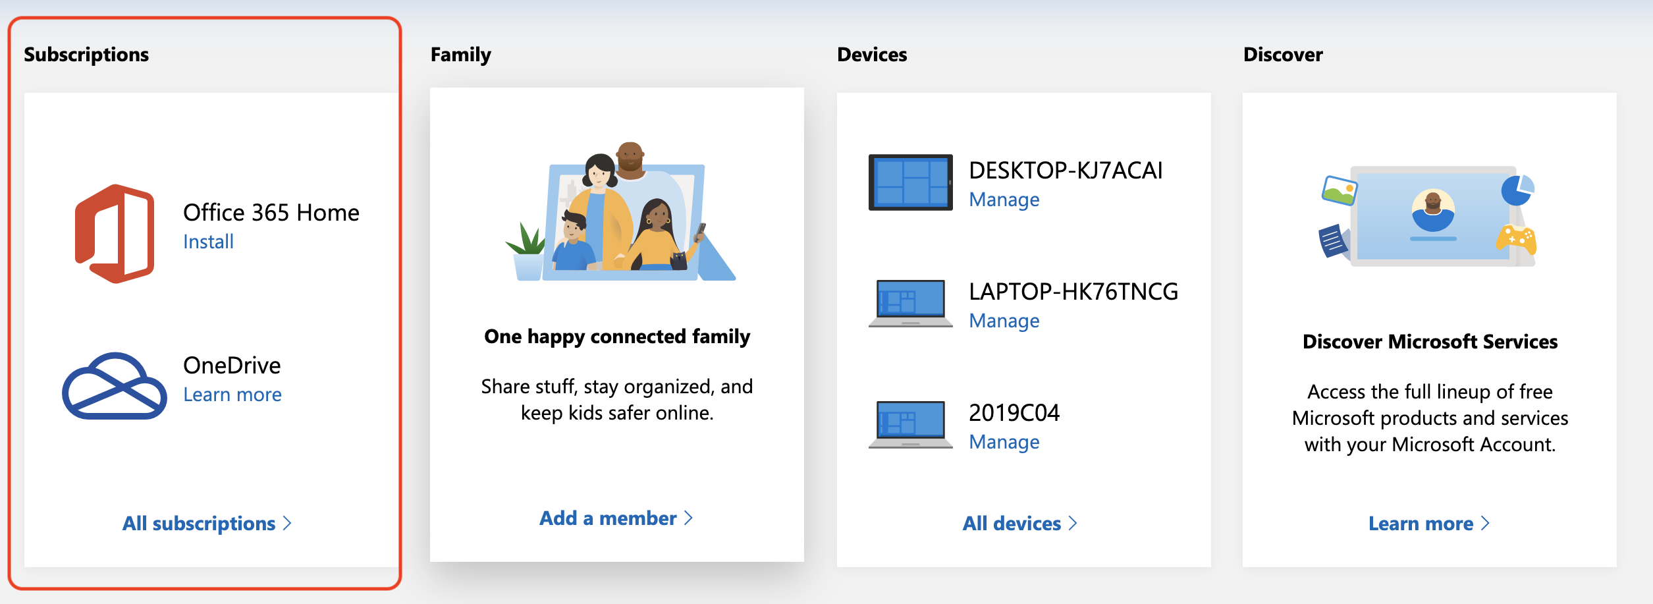Click the DESKTOP-KJ7ACAI device icon
Screen dimensions: 1653x604
pyautogui.click(x=910, y=182)
